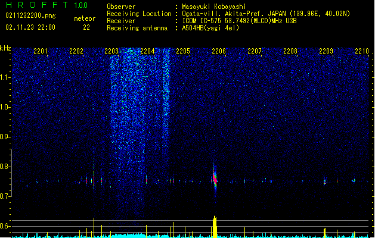Click the 2202 time axis label
The height and width of the screenshot is (238, 375).
(x=76, y=51)
